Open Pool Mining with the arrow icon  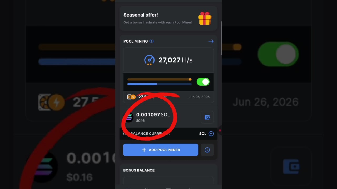pyautogui.click(x=211, y=41)
